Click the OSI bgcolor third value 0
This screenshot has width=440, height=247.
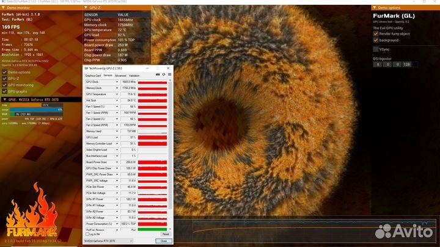click(x=397, y=65)
